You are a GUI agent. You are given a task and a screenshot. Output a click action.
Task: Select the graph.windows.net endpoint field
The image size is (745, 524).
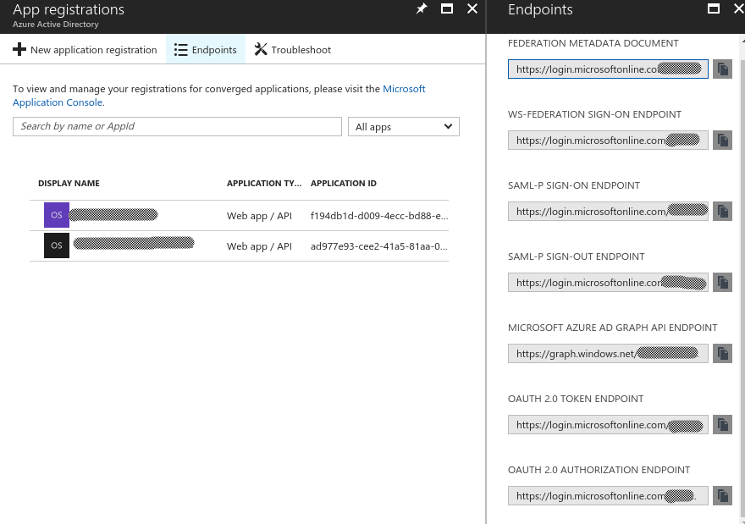pos(608,354)
